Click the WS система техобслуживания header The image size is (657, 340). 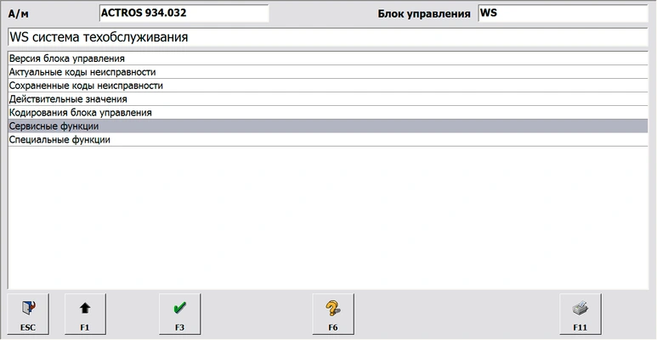point(99,37)
